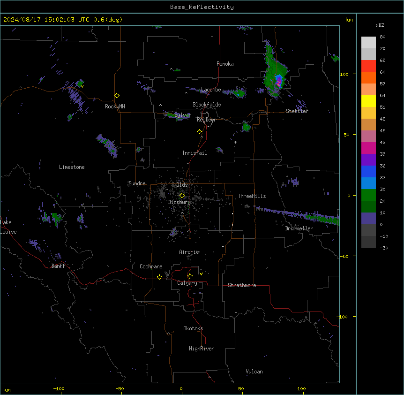Click the yellow diamond marker south of RedDeer
This screenshot has height=395, width=404.
click(200, 132)
